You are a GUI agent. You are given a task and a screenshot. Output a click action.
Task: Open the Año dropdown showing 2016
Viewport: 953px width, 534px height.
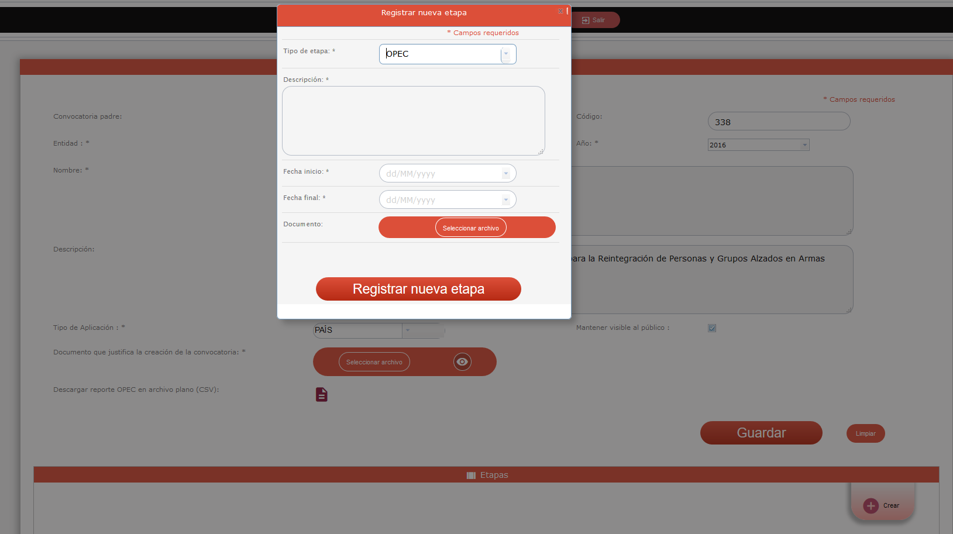[x=804, y=145]
